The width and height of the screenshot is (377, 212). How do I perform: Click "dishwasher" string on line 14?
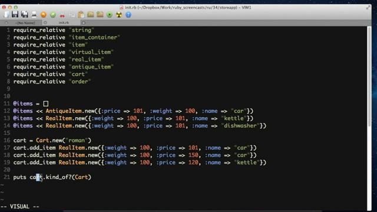[240, 125]
